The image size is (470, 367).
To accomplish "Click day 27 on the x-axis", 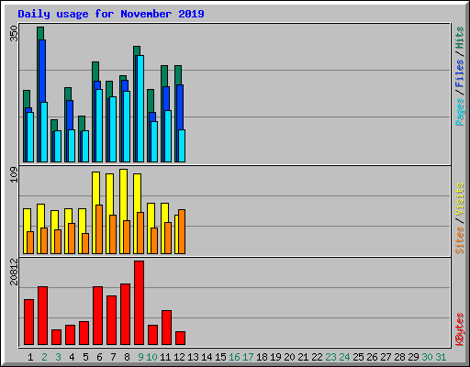I will coord(386,357).
